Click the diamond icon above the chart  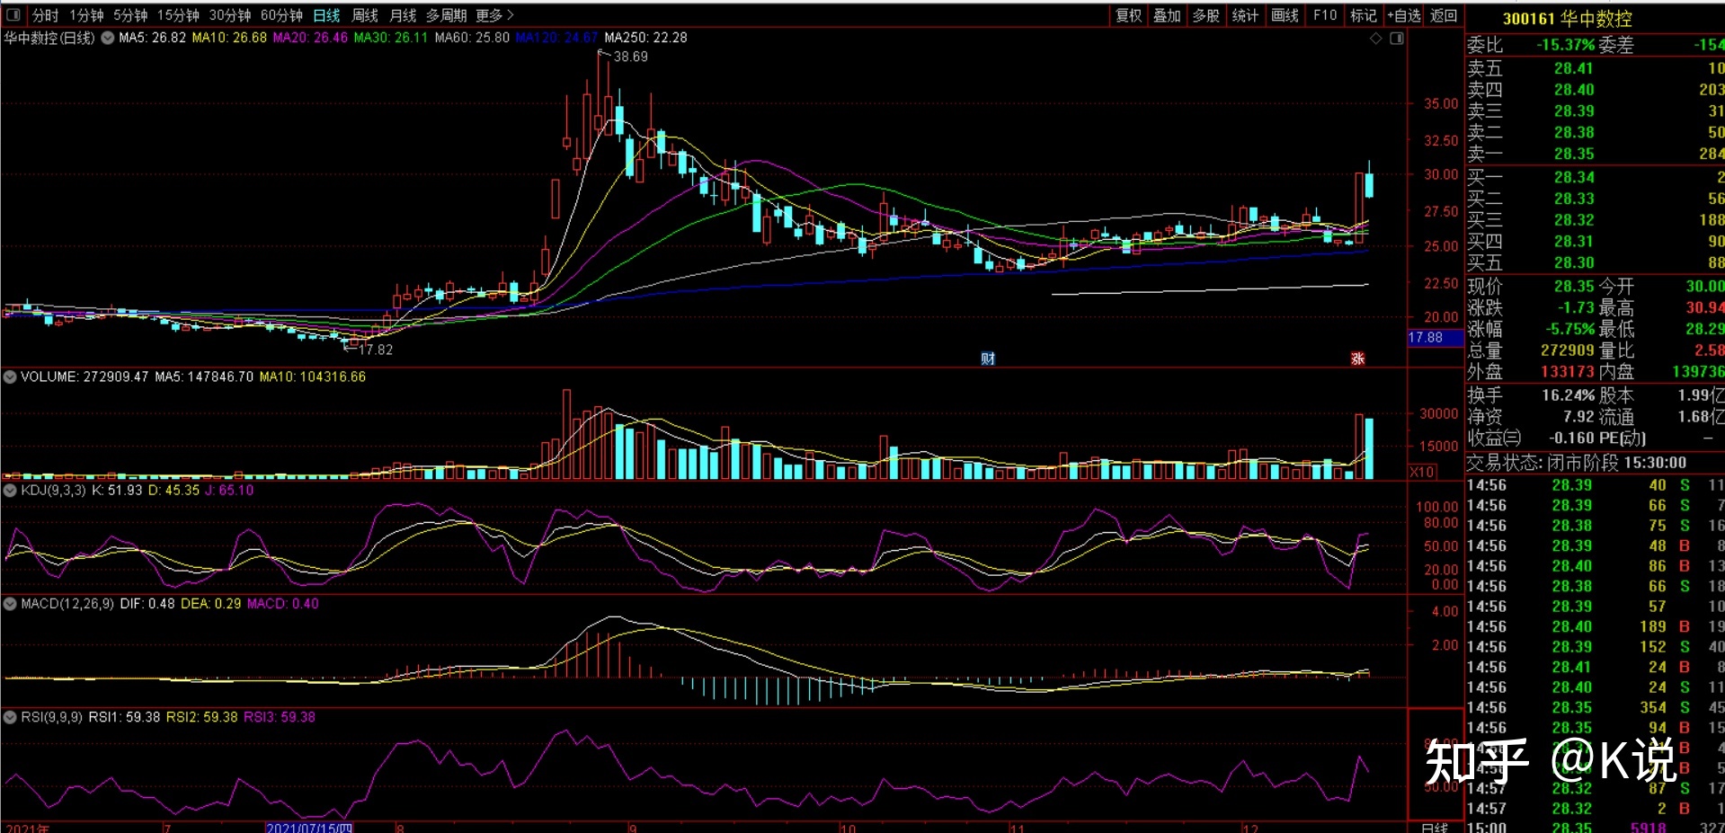[x=1375, y=38]
